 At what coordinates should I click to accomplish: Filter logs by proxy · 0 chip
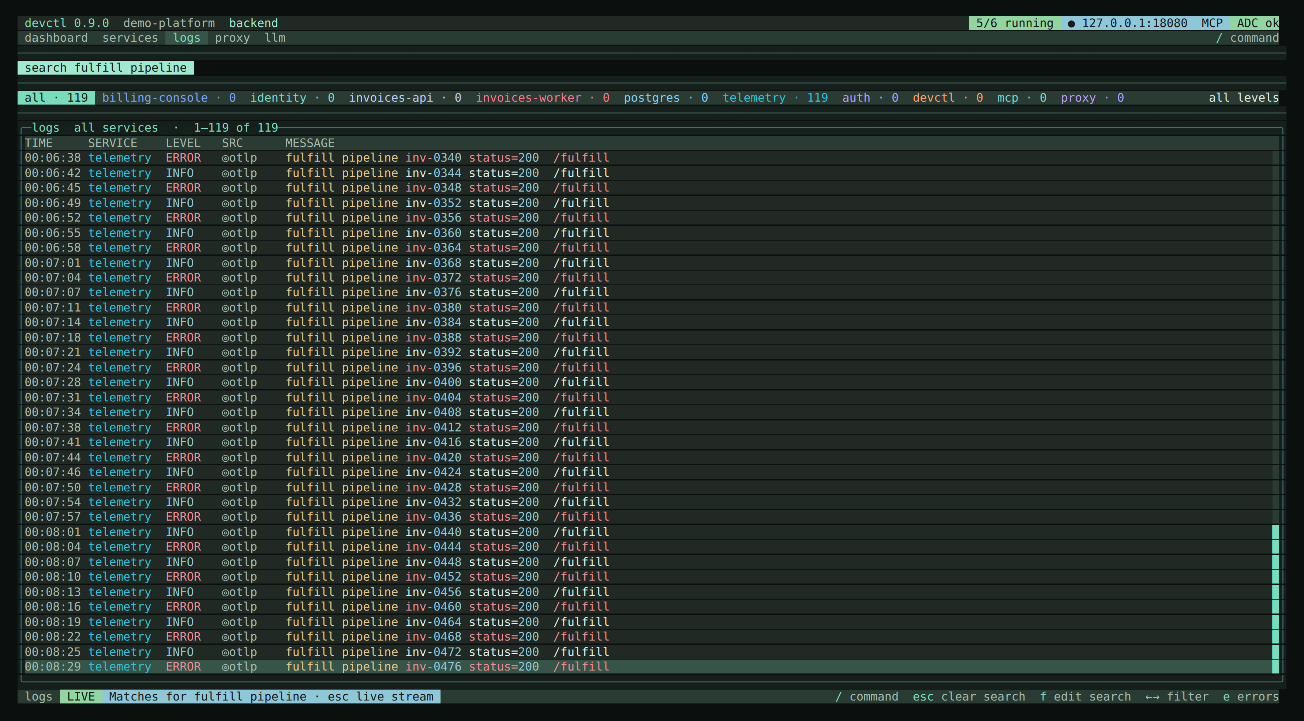pos(1093,98)
